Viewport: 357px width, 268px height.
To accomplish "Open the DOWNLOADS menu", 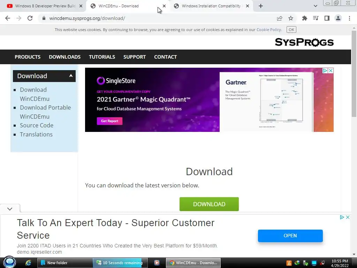I will tap(64, 57).
